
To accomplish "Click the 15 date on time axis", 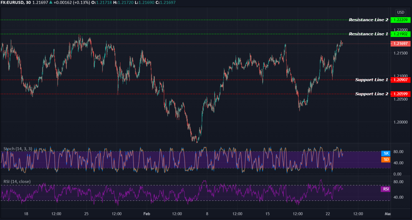I will [x=268, y=214].
